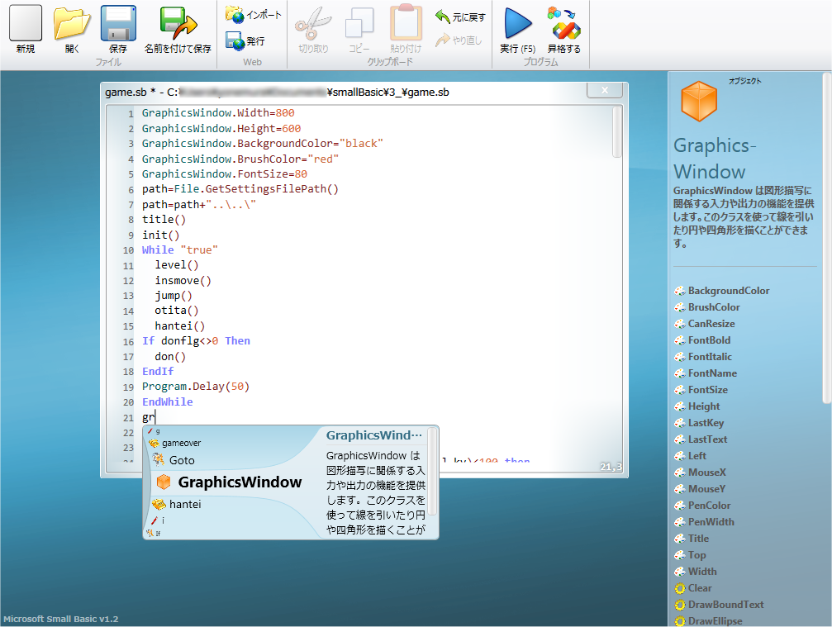The image size is (832, 627).
Task: Click the BackgroundColor property in help panel
Action: [x=728, y=291]
